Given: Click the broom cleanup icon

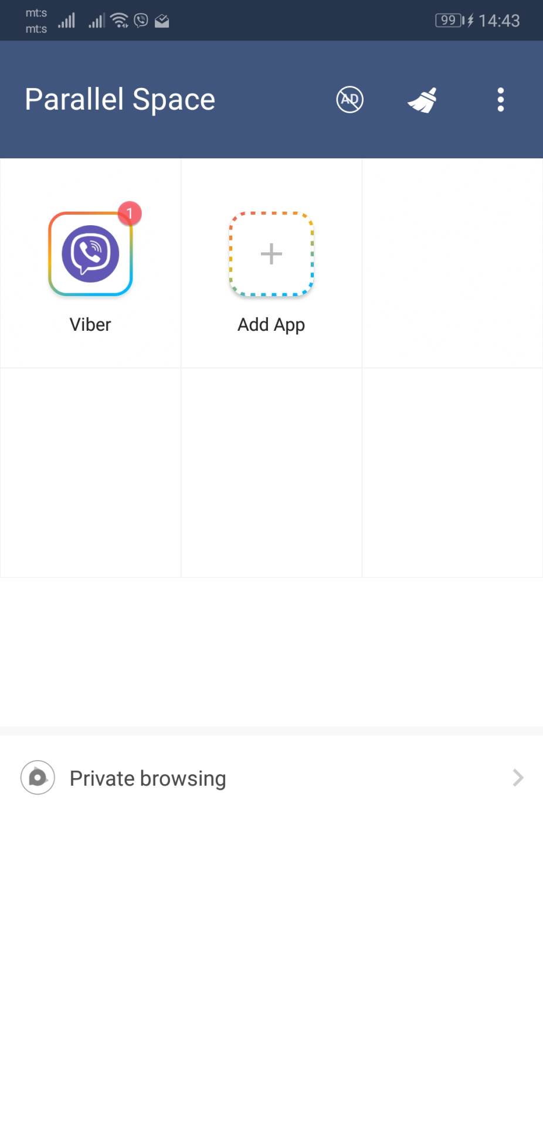Looking at the screenshot, I should click(422, 100).
